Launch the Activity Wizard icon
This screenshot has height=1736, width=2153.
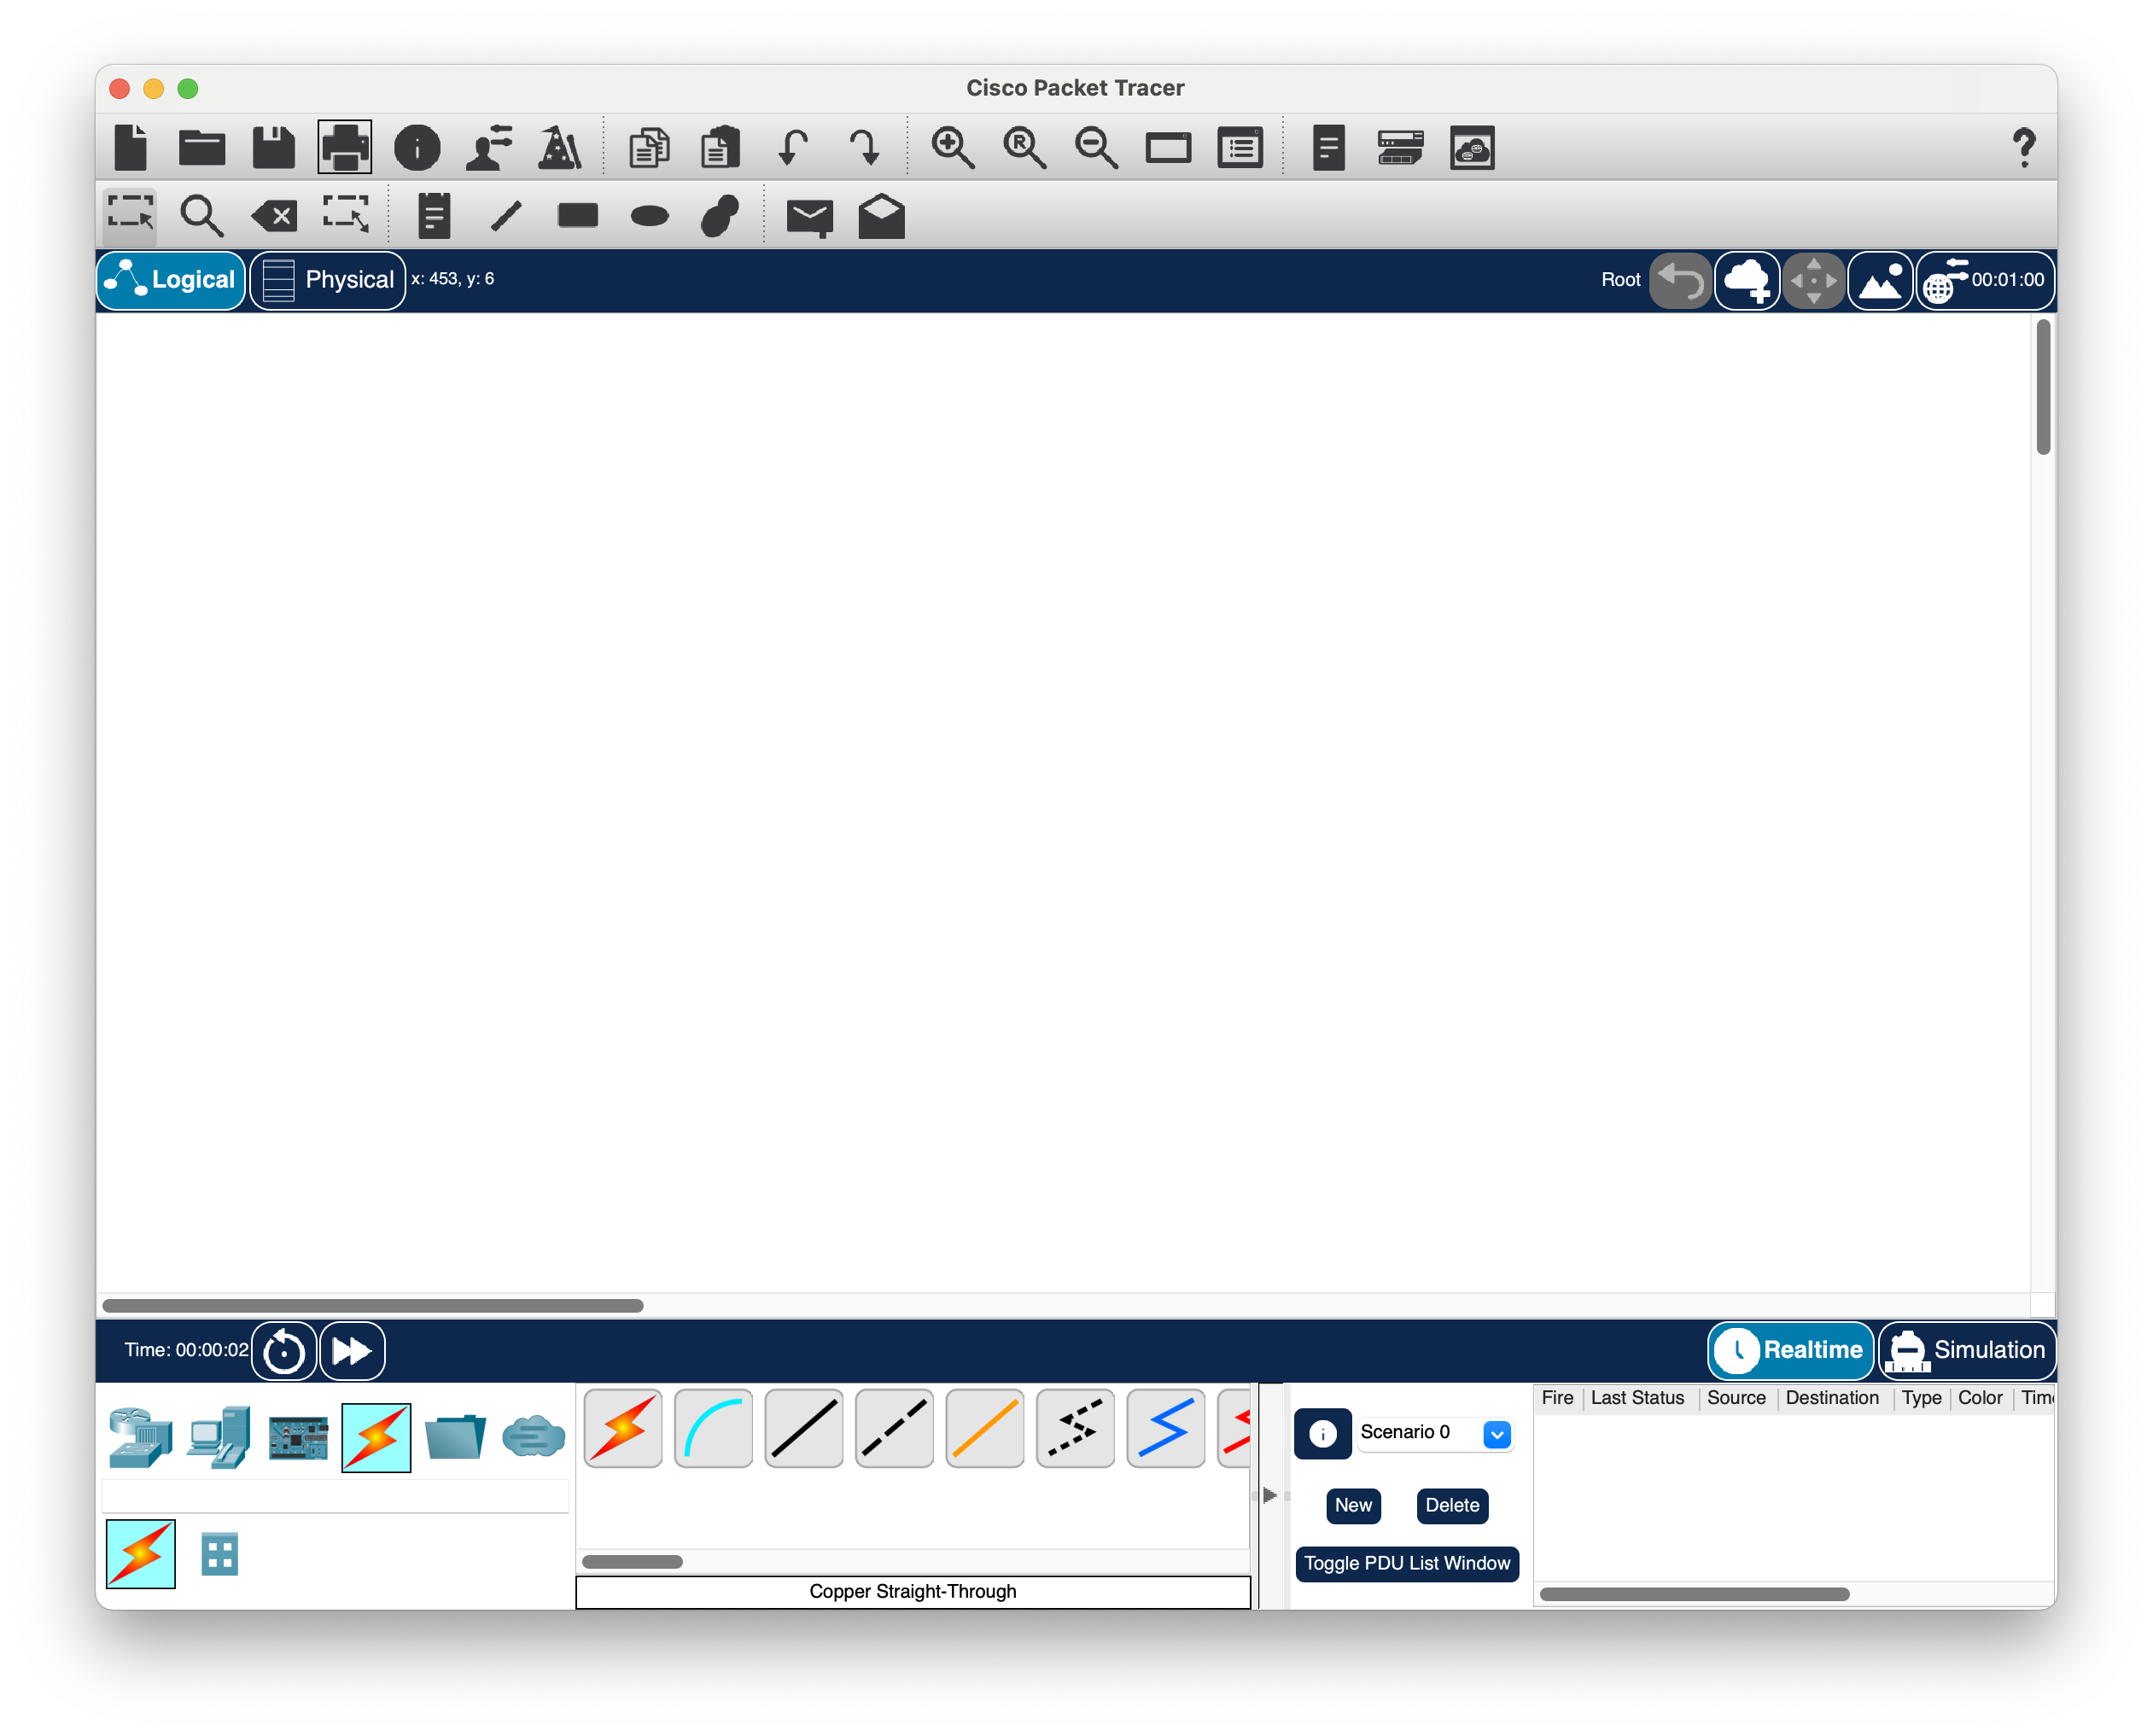tap(560, 148)
